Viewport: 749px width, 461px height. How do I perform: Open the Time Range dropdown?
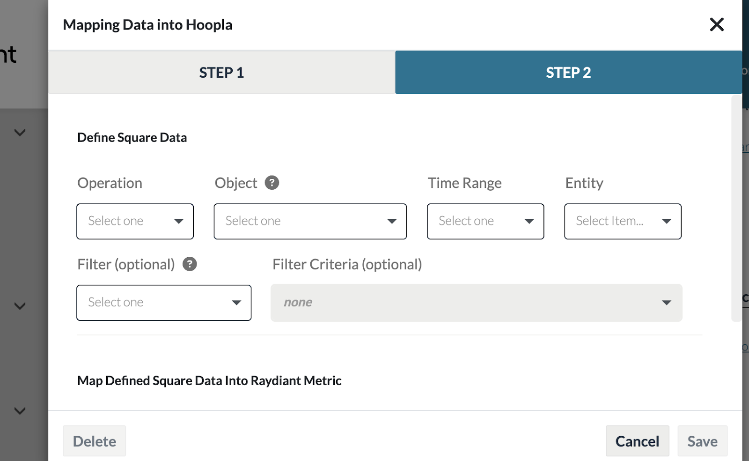coord(485,221)
